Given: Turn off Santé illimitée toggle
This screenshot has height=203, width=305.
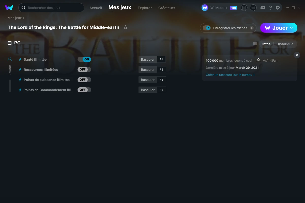Looking at the screenshot, I should click(84, 59).
